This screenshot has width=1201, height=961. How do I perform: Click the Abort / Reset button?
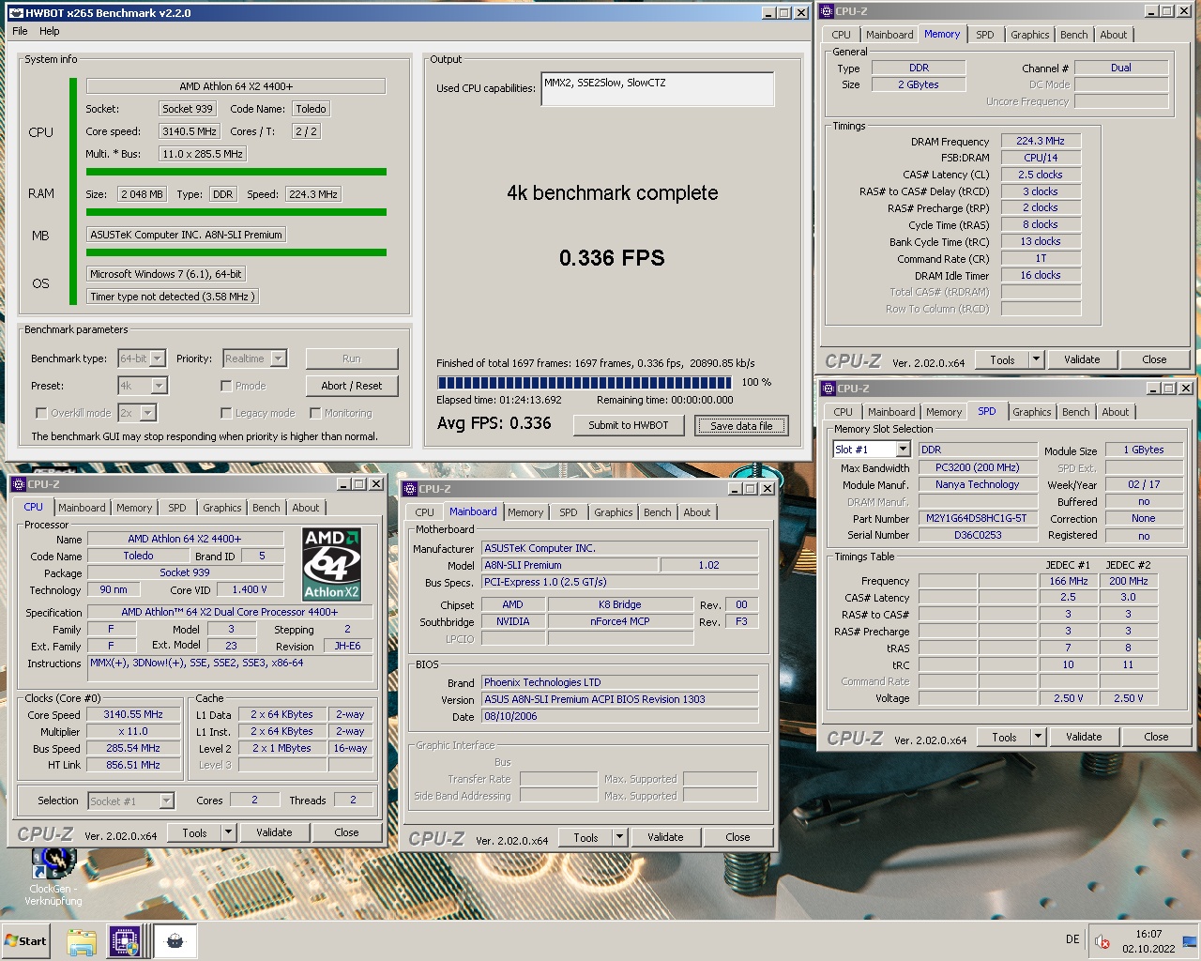352,386
